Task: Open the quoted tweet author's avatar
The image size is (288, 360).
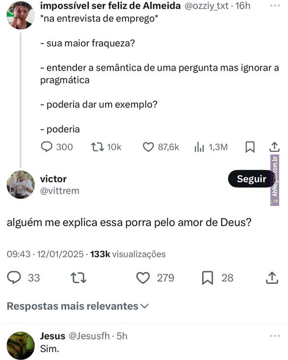Action: pyautogui.click(x=20, y=15)
